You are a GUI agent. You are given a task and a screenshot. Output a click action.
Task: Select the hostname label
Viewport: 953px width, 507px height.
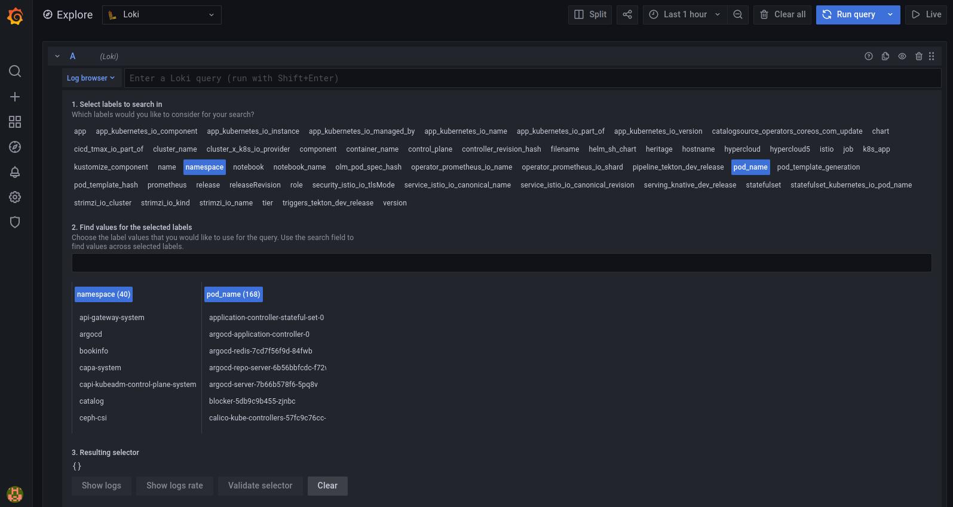click(x=698, y=149)
